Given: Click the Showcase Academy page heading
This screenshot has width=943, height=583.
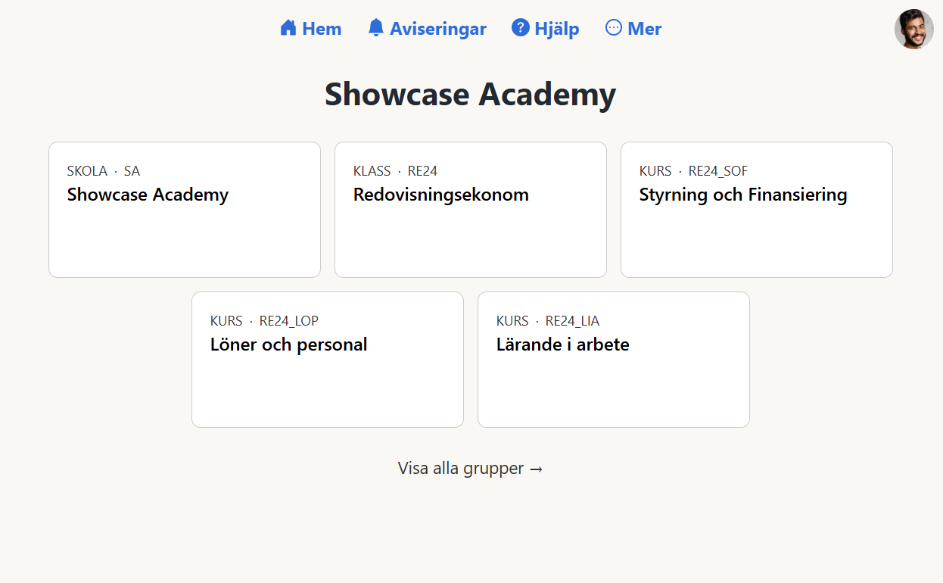Looking at the screenshot, I should [470, 94].
